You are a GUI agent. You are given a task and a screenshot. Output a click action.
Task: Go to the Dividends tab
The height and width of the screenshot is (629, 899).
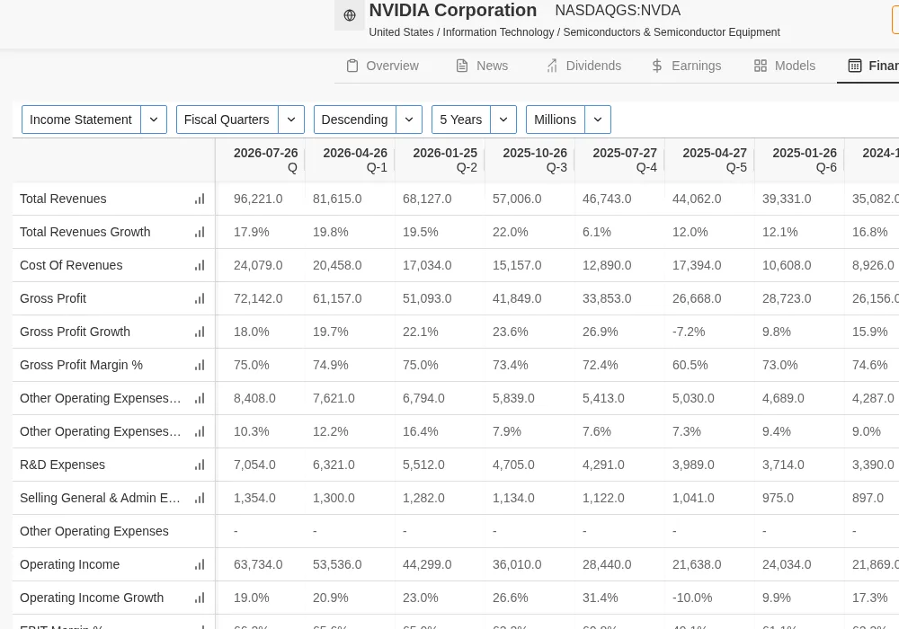583,66
